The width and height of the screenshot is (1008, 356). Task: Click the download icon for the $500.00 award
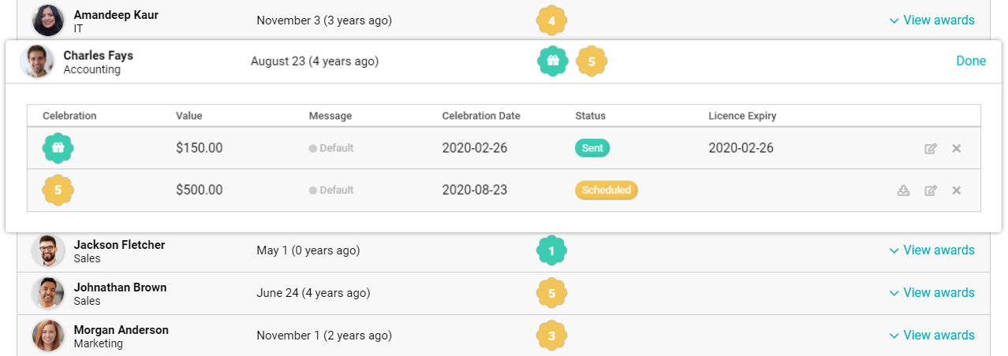(904, 190)
